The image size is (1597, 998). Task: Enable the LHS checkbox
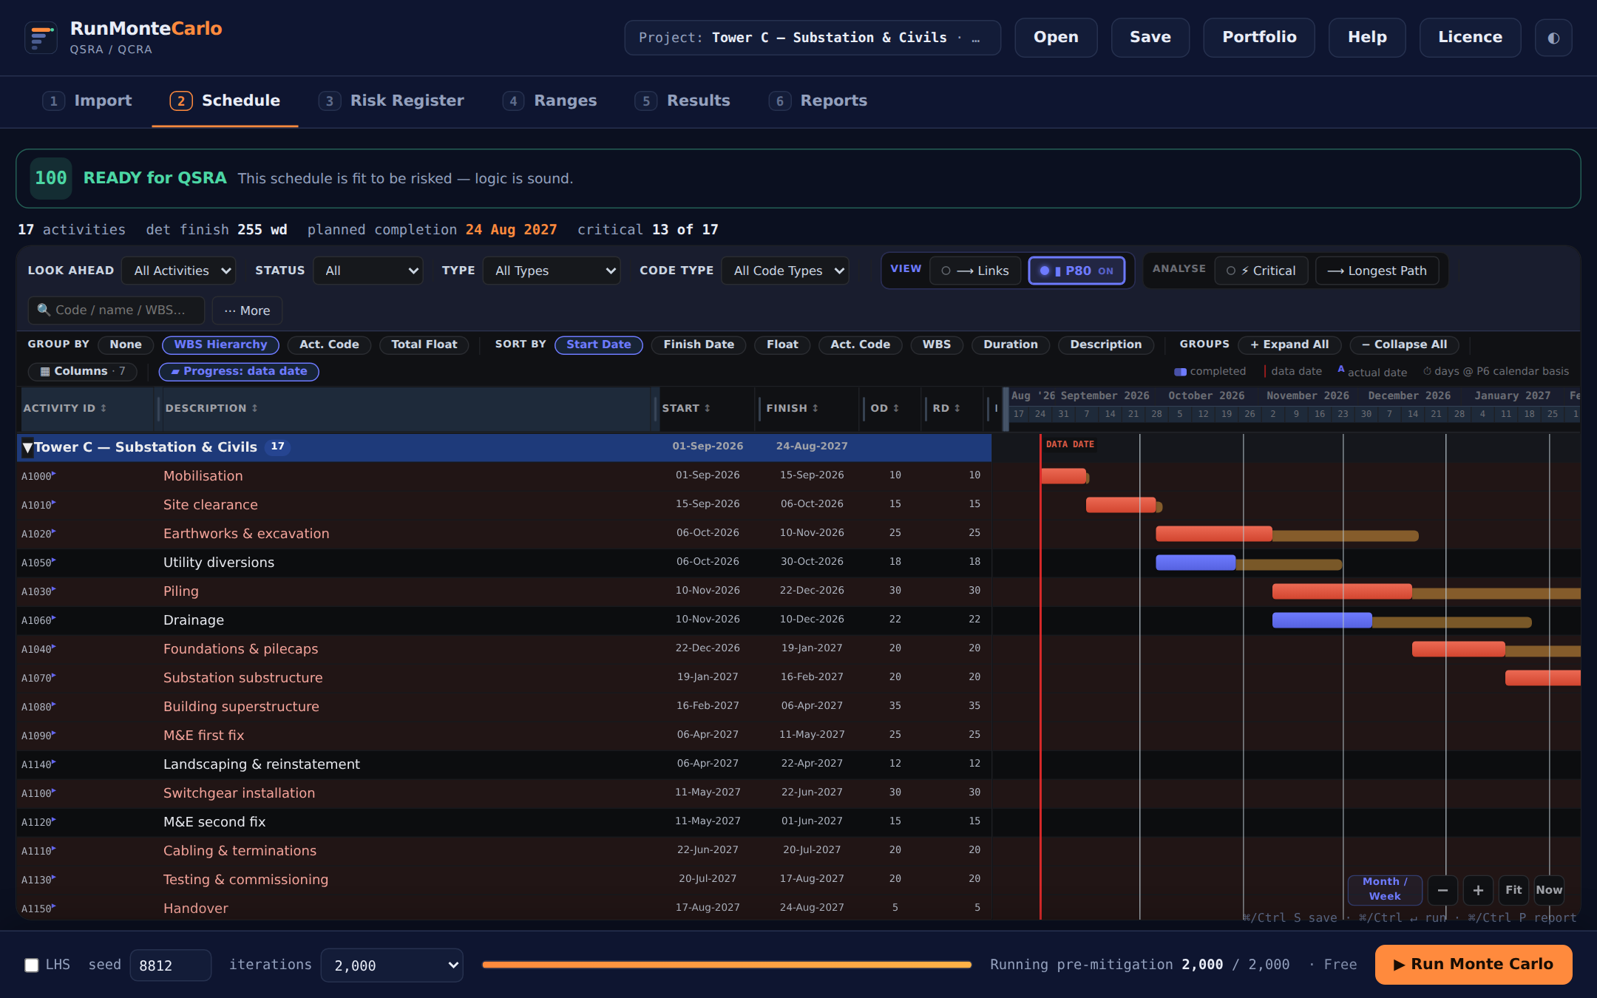click(x=32, y=965)
